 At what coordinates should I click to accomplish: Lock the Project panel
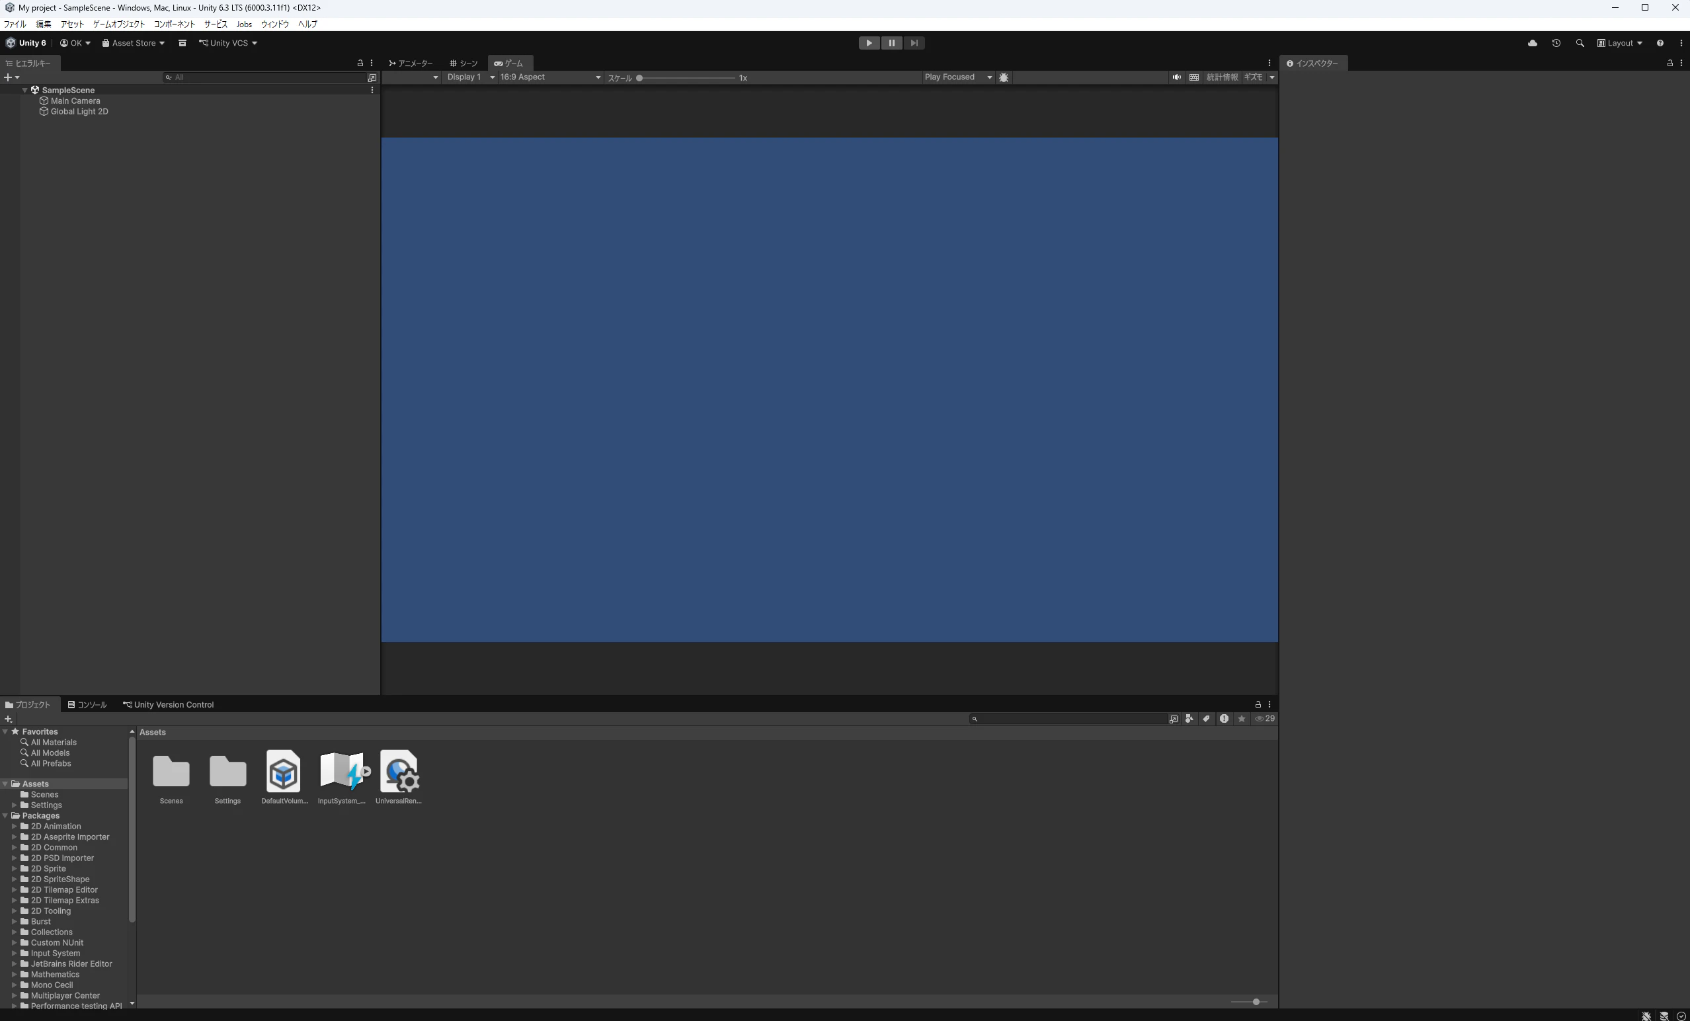pos(1258,705)
